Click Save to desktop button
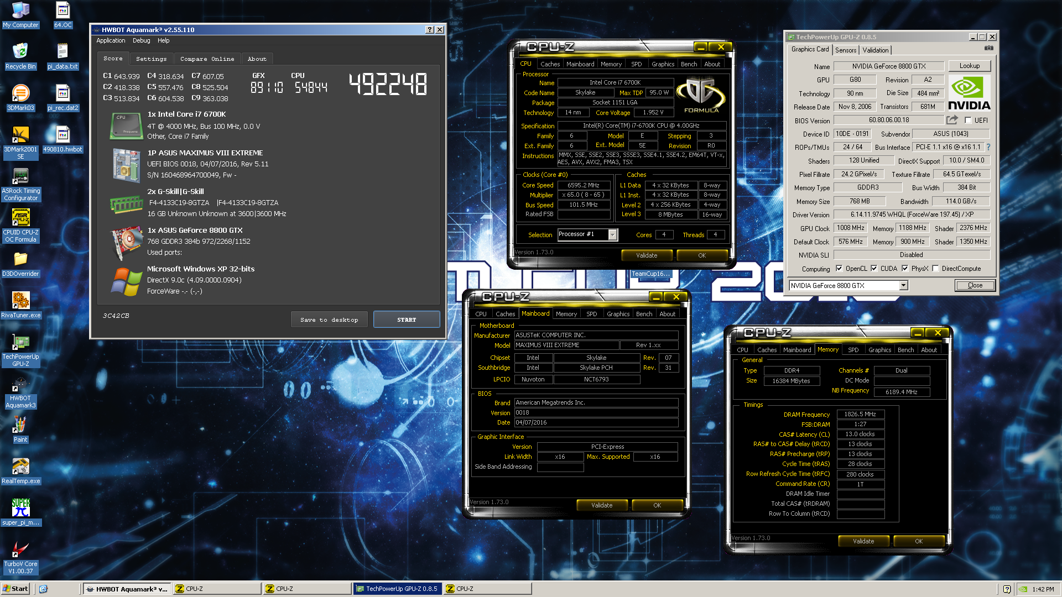 tap(329, 320)
